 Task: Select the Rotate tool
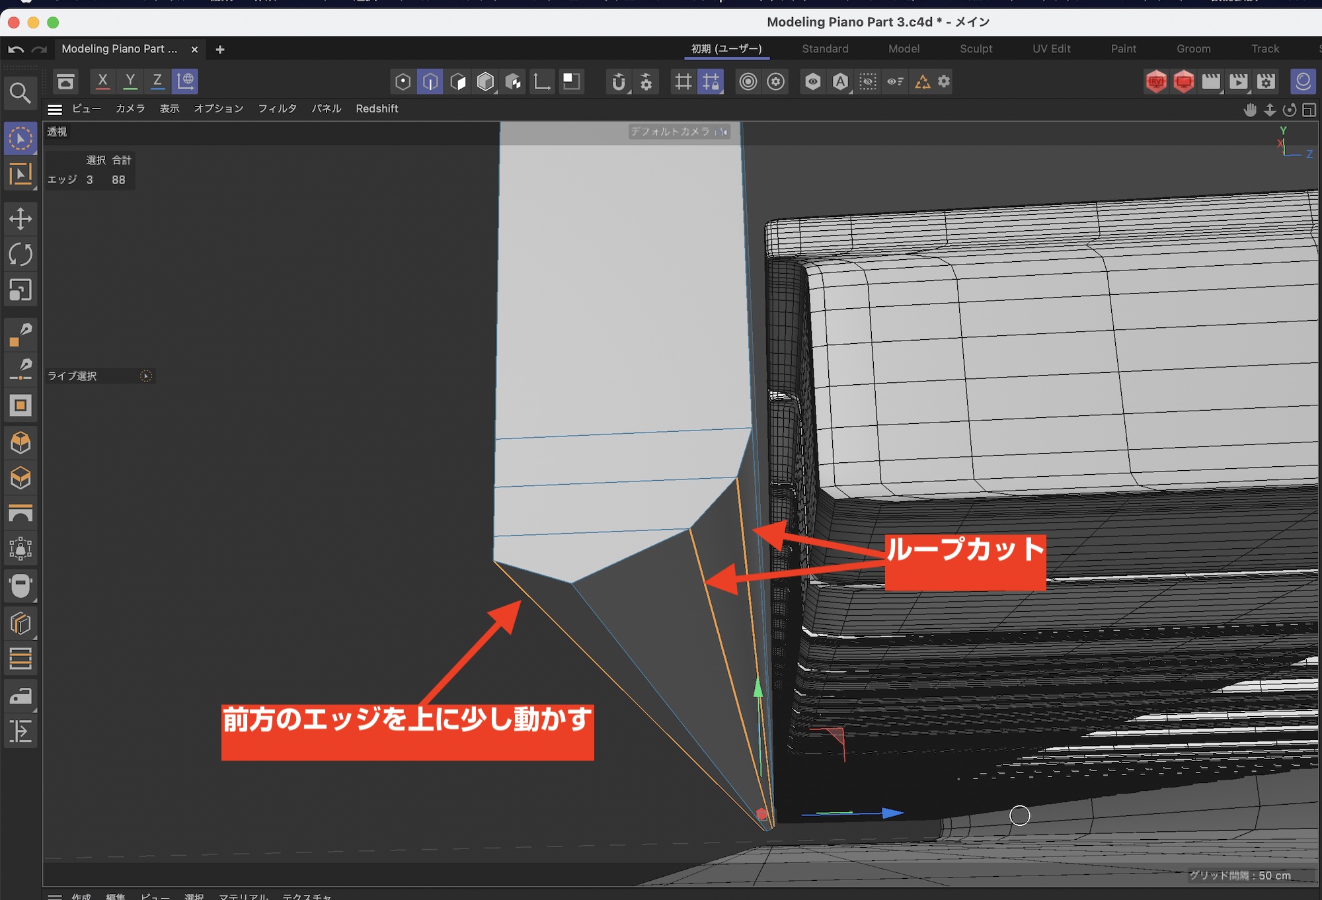20,255
